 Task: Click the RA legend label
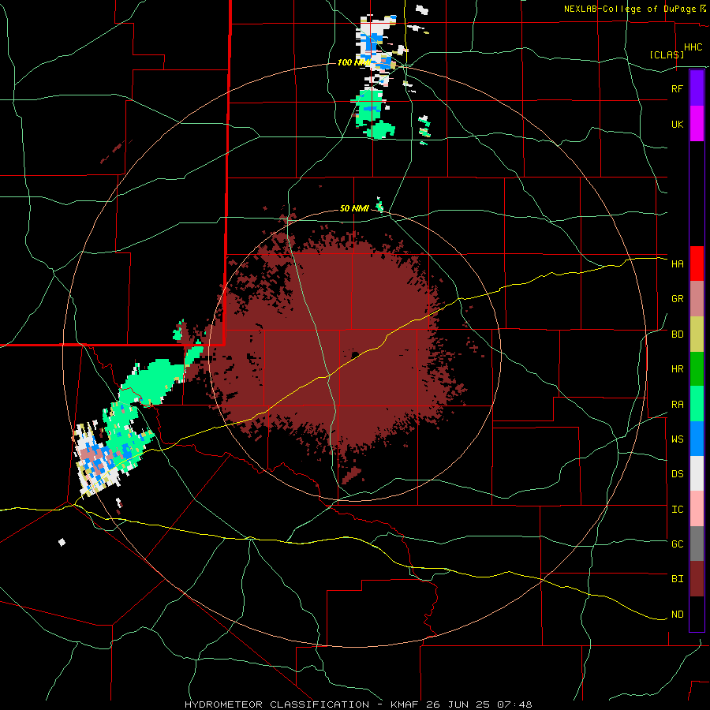pos(677,405)
